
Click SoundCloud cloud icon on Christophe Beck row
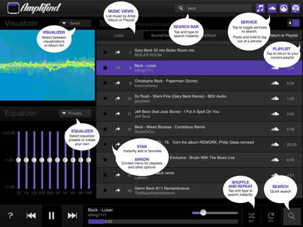pyautogui.click(x=275, y=83)
